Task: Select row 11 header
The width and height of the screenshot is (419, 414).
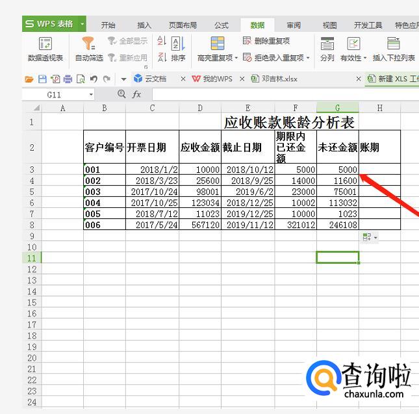Action: (32, 258)
